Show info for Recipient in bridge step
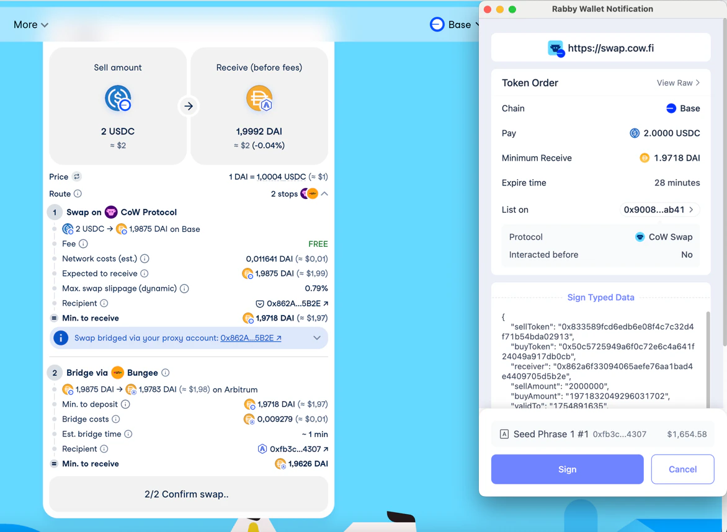This screenshot has height=532, width=727. pyautogui.click(x=104, y=448)
